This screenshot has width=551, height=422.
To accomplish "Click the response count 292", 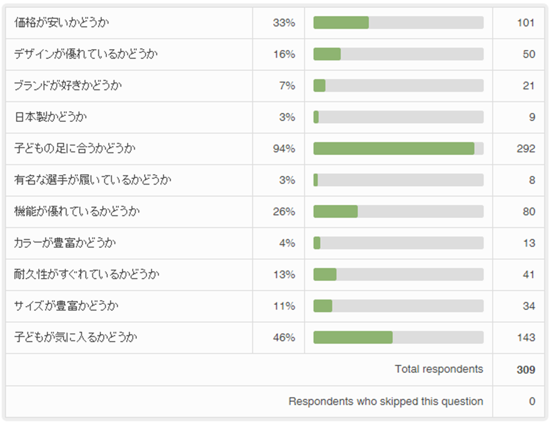I will pos(526,149).
